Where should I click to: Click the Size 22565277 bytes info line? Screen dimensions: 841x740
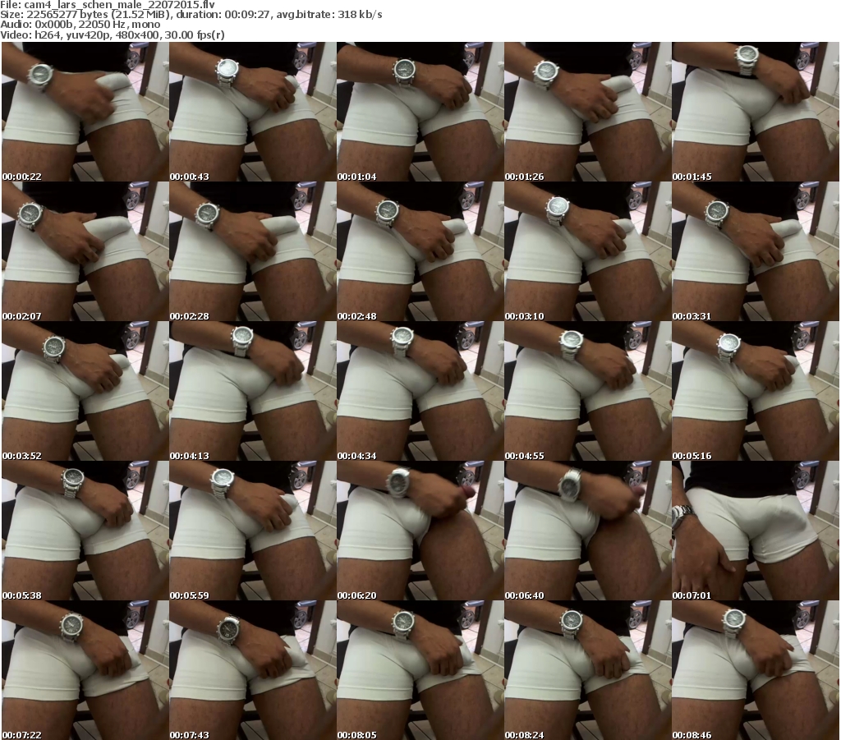pyautogui.click(x=191, y=15)
